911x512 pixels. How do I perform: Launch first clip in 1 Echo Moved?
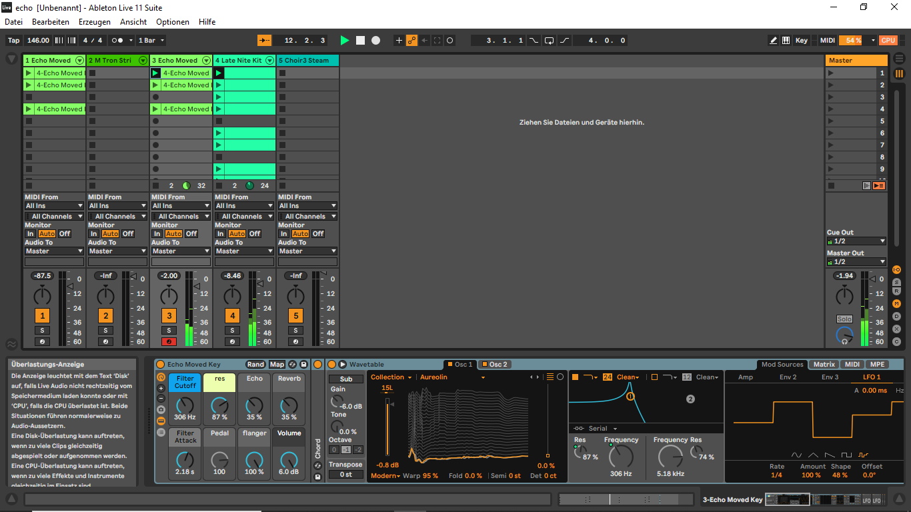click(28, 73)
